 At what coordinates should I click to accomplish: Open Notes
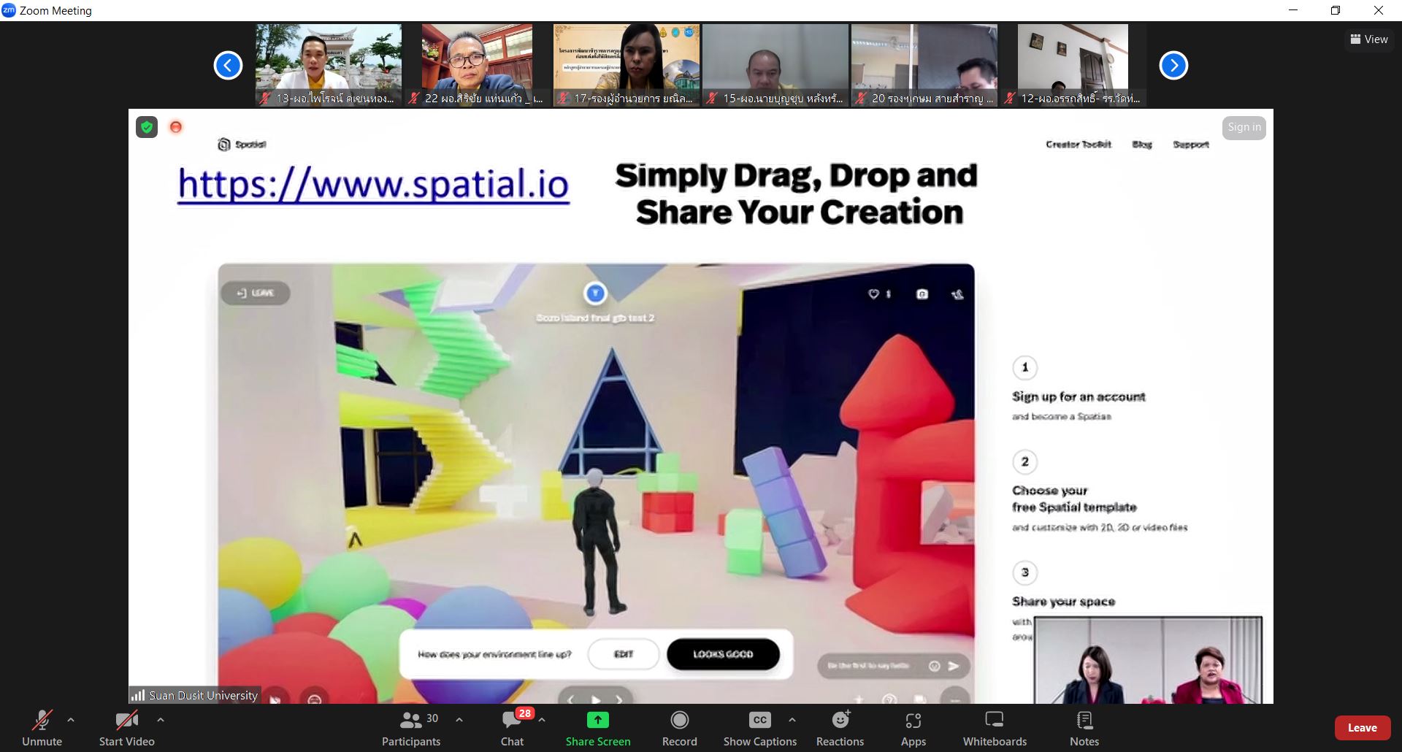pyautogui.click(x=1084, y=728)
